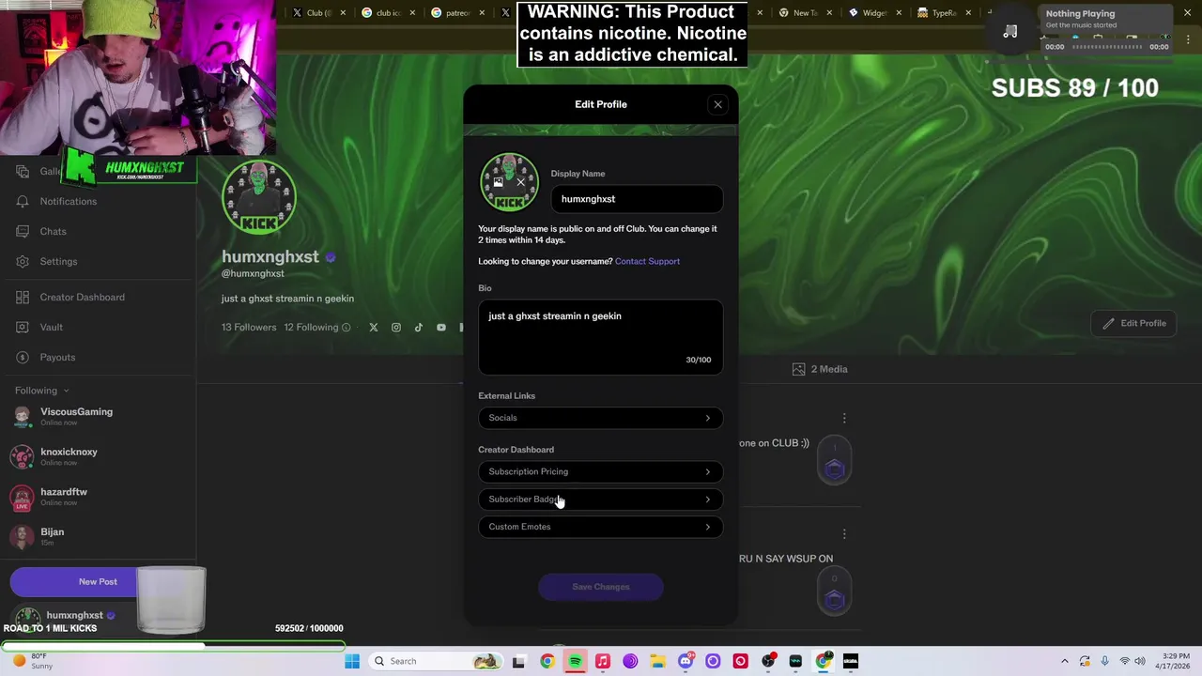Click the Display Name input field
This screenshot has width=1202, height=676.
pyautogui.click(x=637, y=199)
